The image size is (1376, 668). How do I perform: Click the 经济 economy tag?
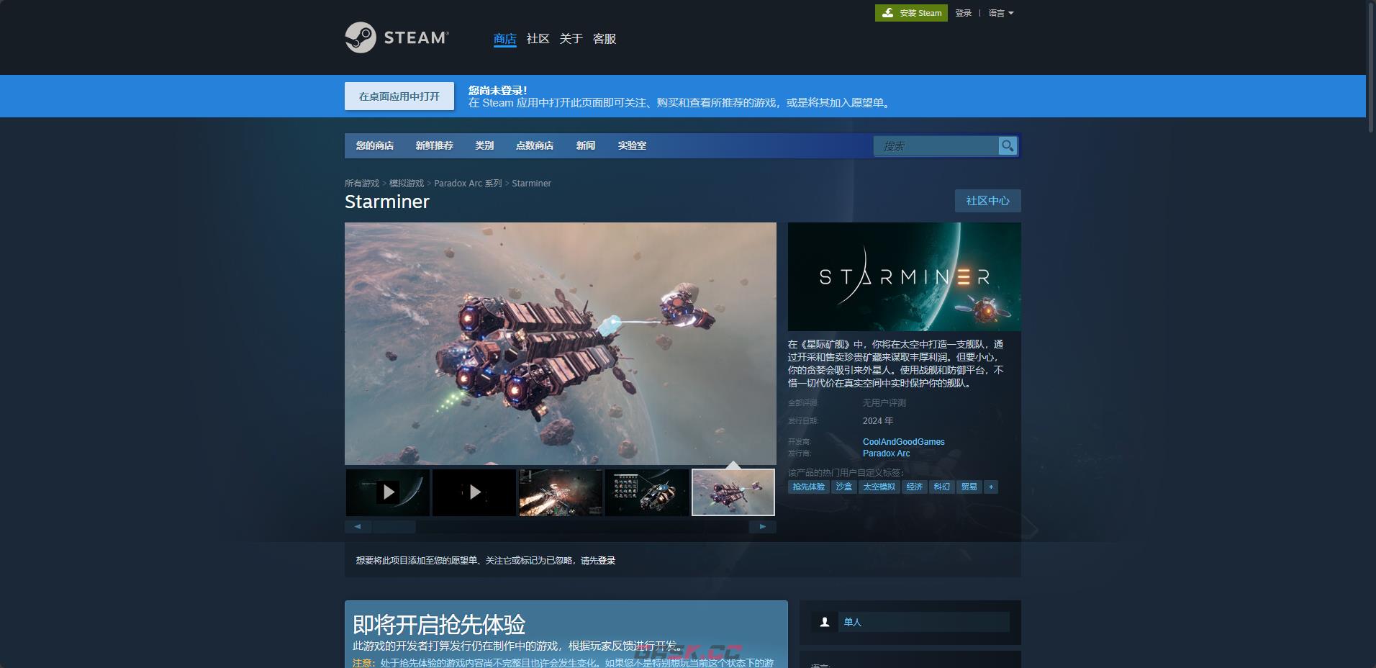(914, 487)
